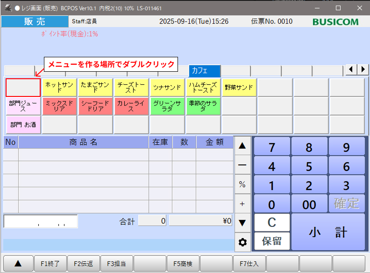This screenshot has height=273, width=370.
Task: Click the minus quantity button
Action: pos(242,165)
